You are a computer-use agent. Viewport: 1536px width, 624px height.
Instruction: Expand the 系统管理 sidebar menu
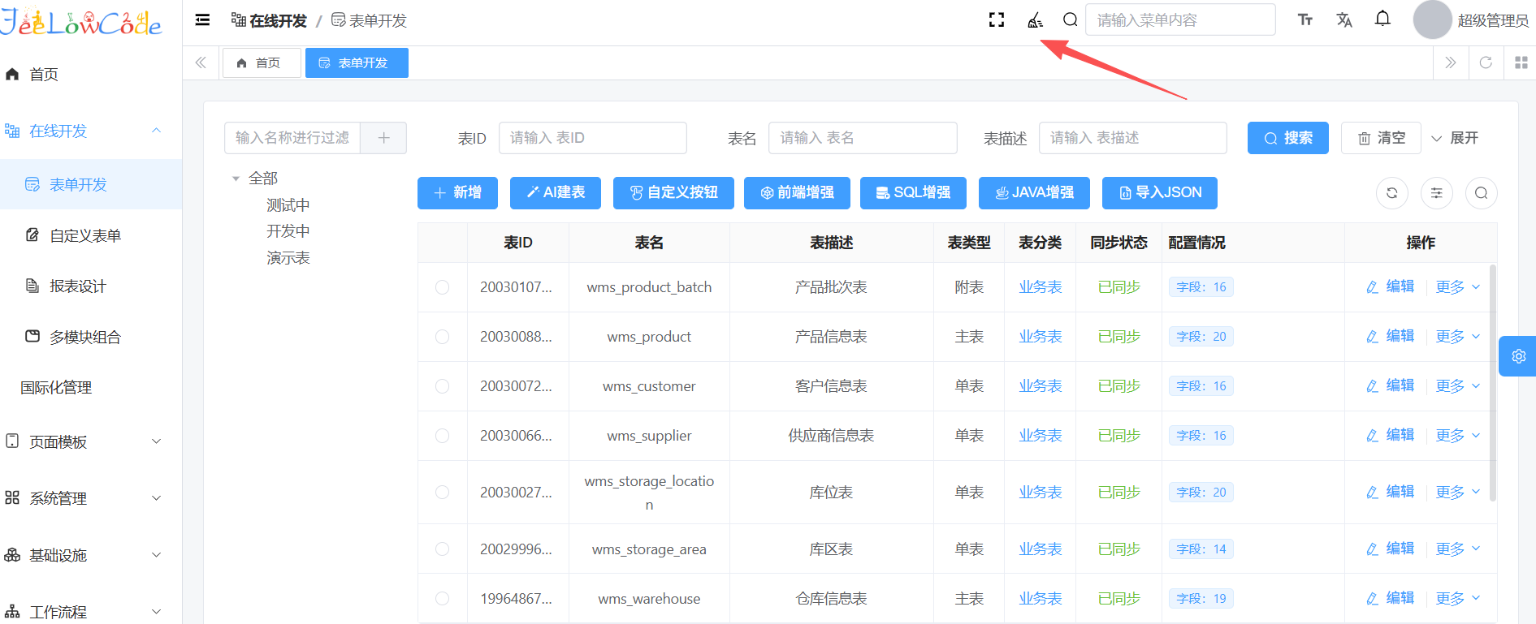point(91,498)
